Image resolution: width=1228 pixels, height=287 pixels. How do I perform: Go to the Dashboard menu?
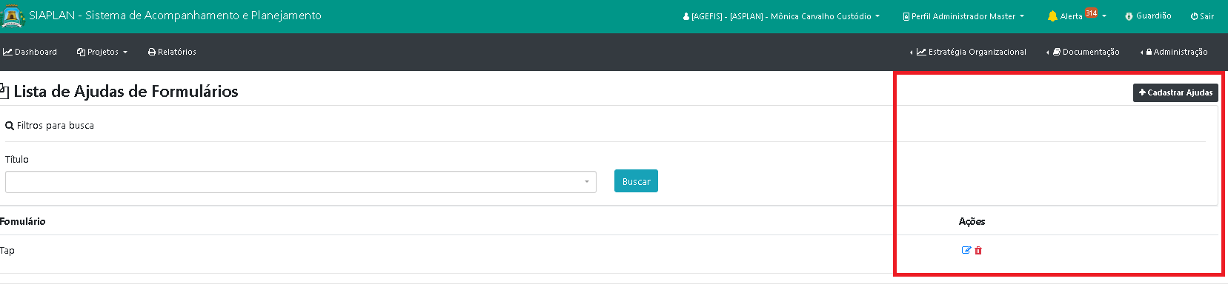pos(30,52)
